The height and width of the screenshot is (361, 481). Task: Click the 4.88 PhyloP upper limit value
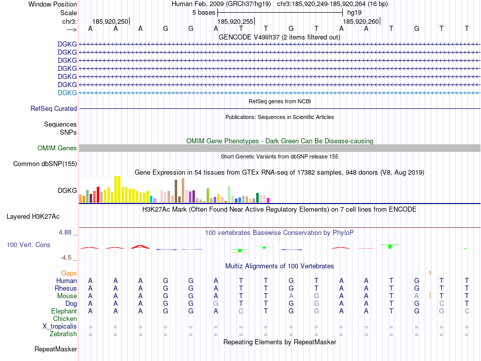click(x=65, y=232)
